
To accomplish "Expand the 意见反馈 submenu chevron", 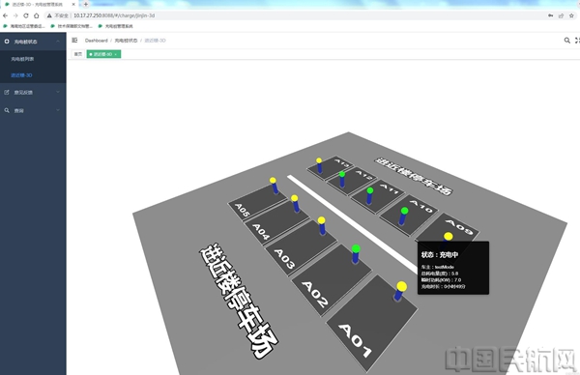I will click(58, 92).
